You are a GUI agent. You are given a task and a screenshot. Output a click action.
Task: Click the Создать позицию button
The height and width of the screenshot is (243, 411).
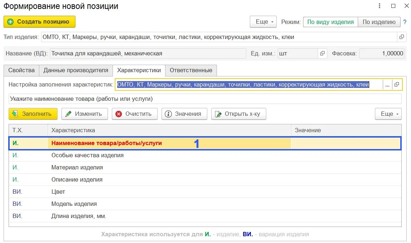pyautogui.click(x=39, y=22)
